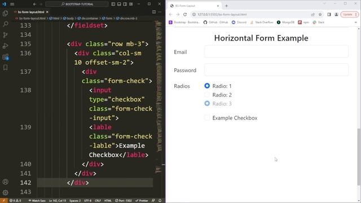Show errors and warnings count
This screenshot has height=203, width=361.
15,201
